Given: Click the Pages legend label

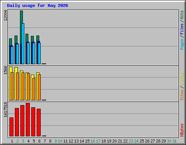Looking at the screenshot, I should (182, 44).
